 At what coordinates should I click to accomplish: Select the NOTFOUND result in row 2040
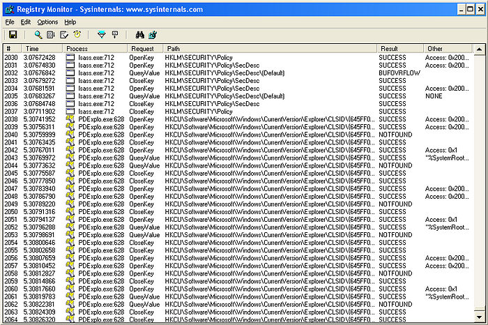tap(395, 135)
